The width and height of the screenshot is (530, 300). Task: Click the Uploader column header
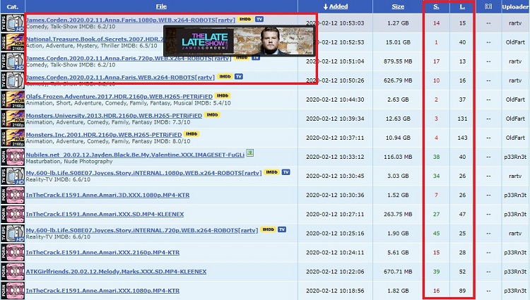pos(515,6)
